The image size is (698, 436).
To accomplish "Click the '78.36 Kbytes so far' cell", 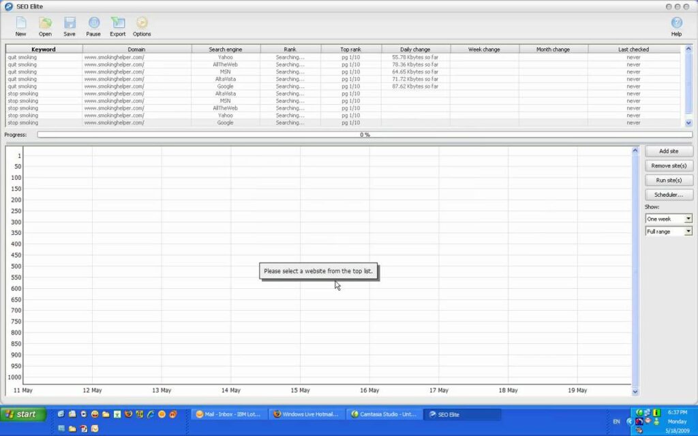I will tap(415, 65).
